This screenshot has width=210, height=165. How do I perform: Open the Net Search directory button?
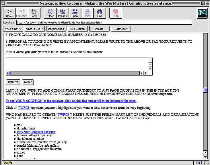point(77,29)
